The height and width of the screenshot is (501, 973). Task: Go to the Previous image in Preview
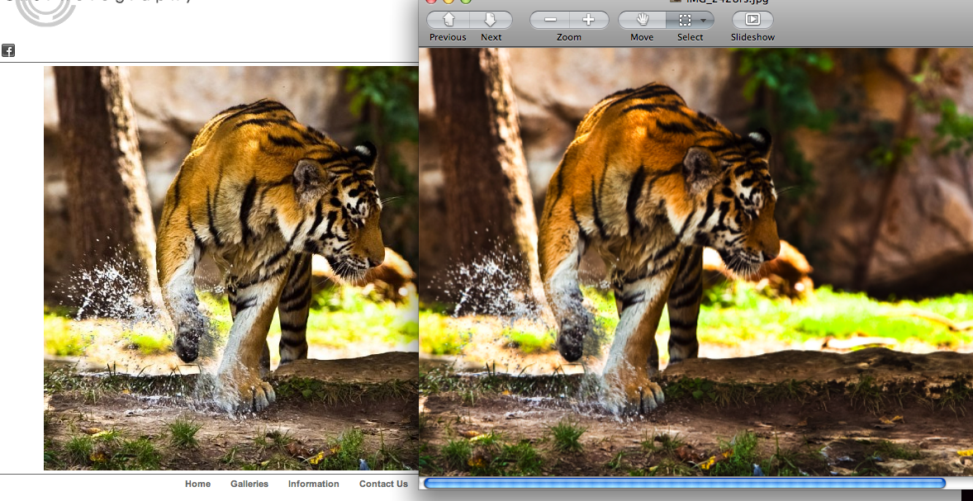pos(448,20)
